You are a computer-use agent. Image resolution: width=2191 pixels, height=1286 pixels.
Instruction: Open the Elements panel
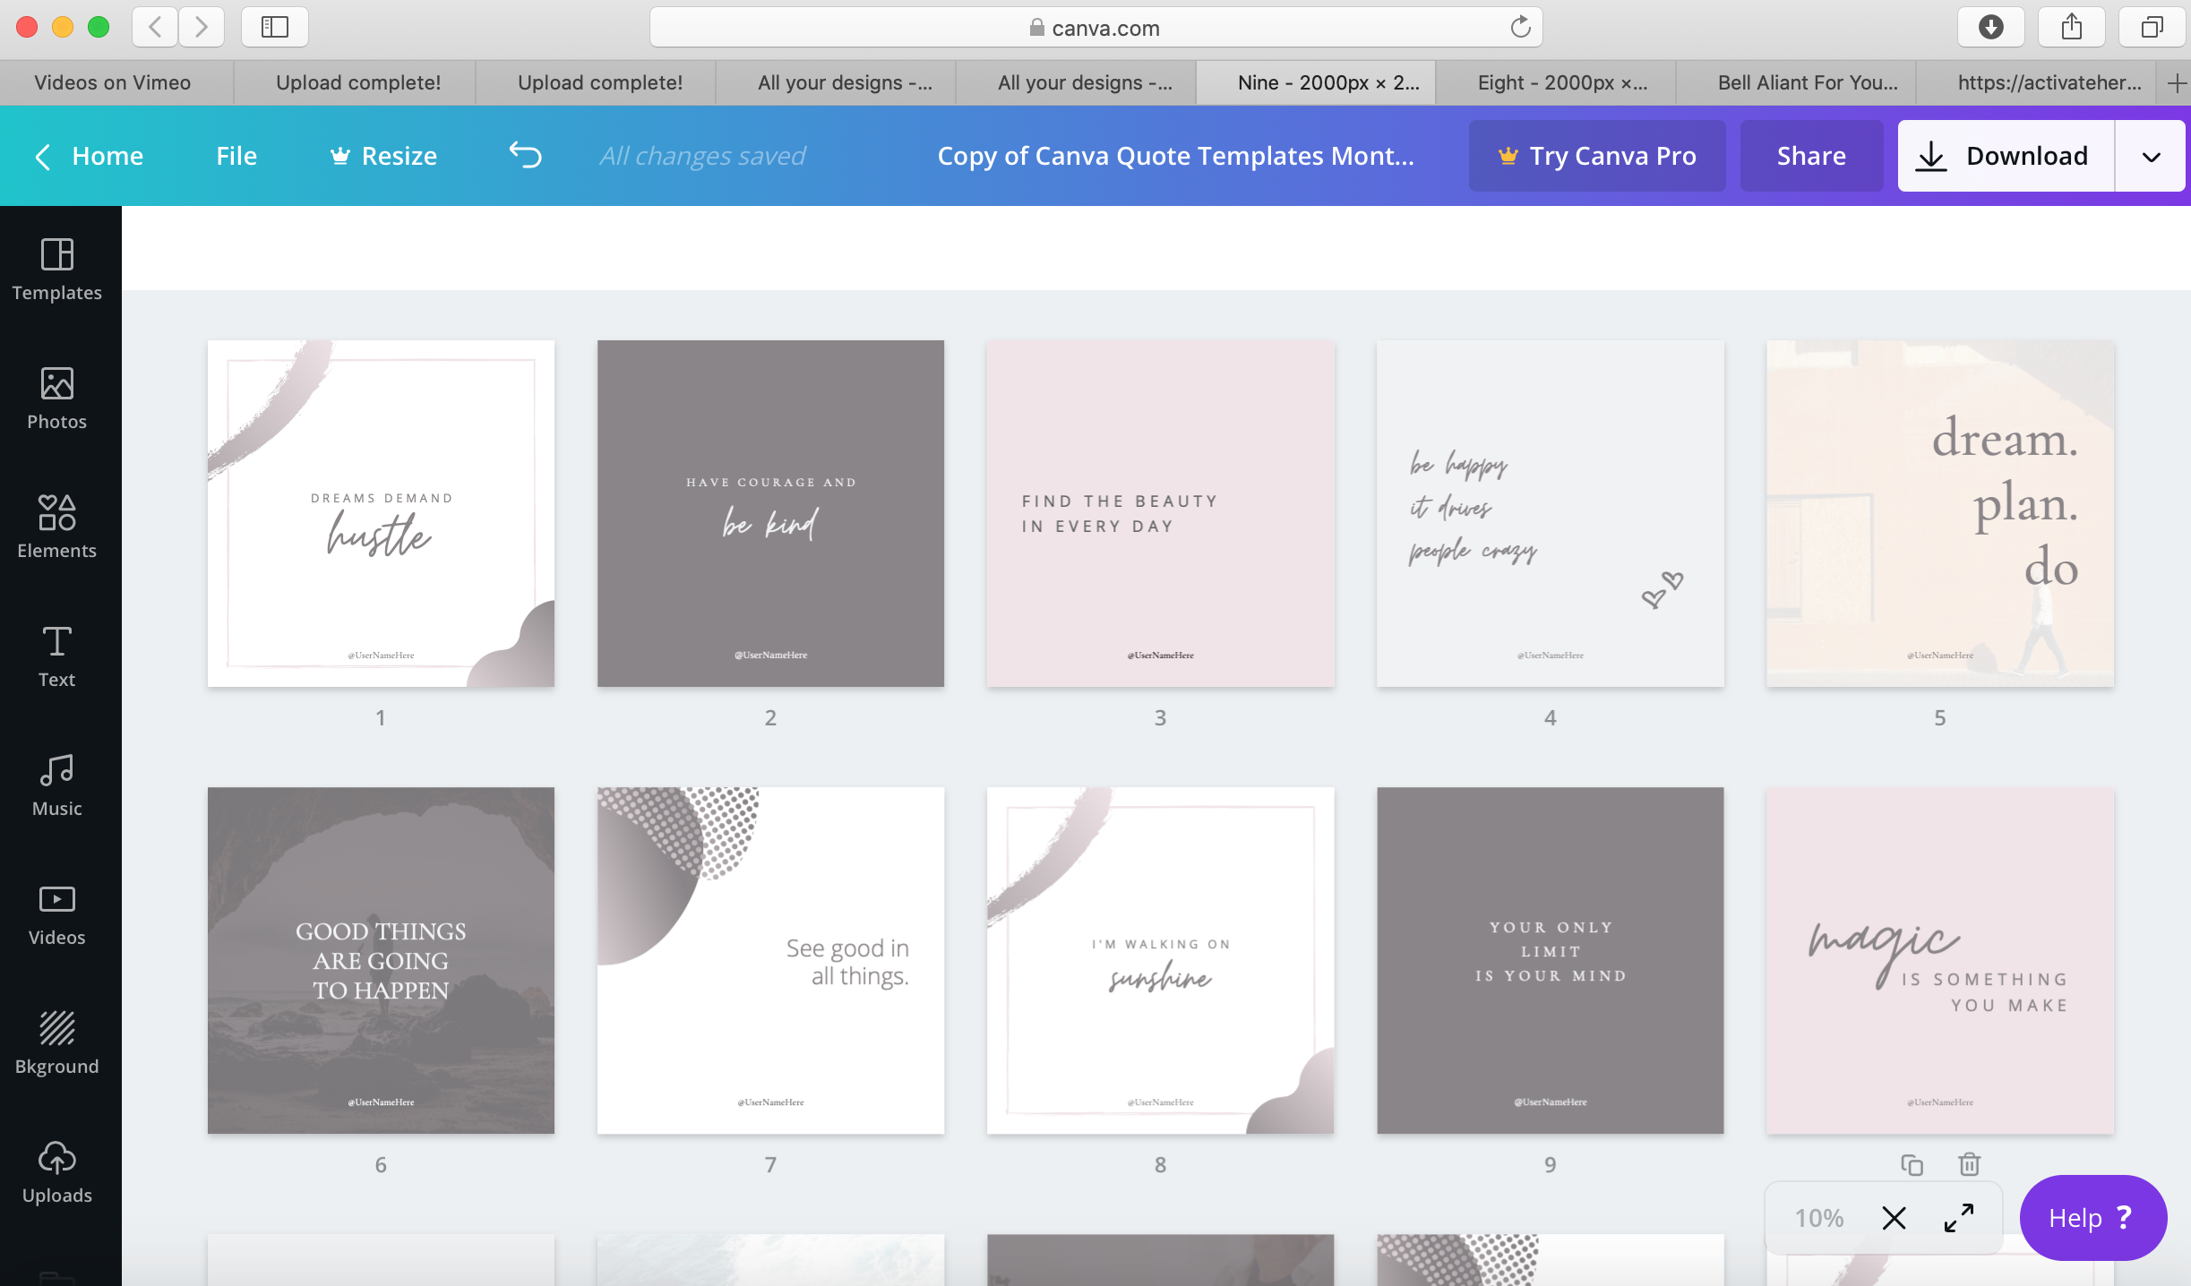[x=57, y=527]
